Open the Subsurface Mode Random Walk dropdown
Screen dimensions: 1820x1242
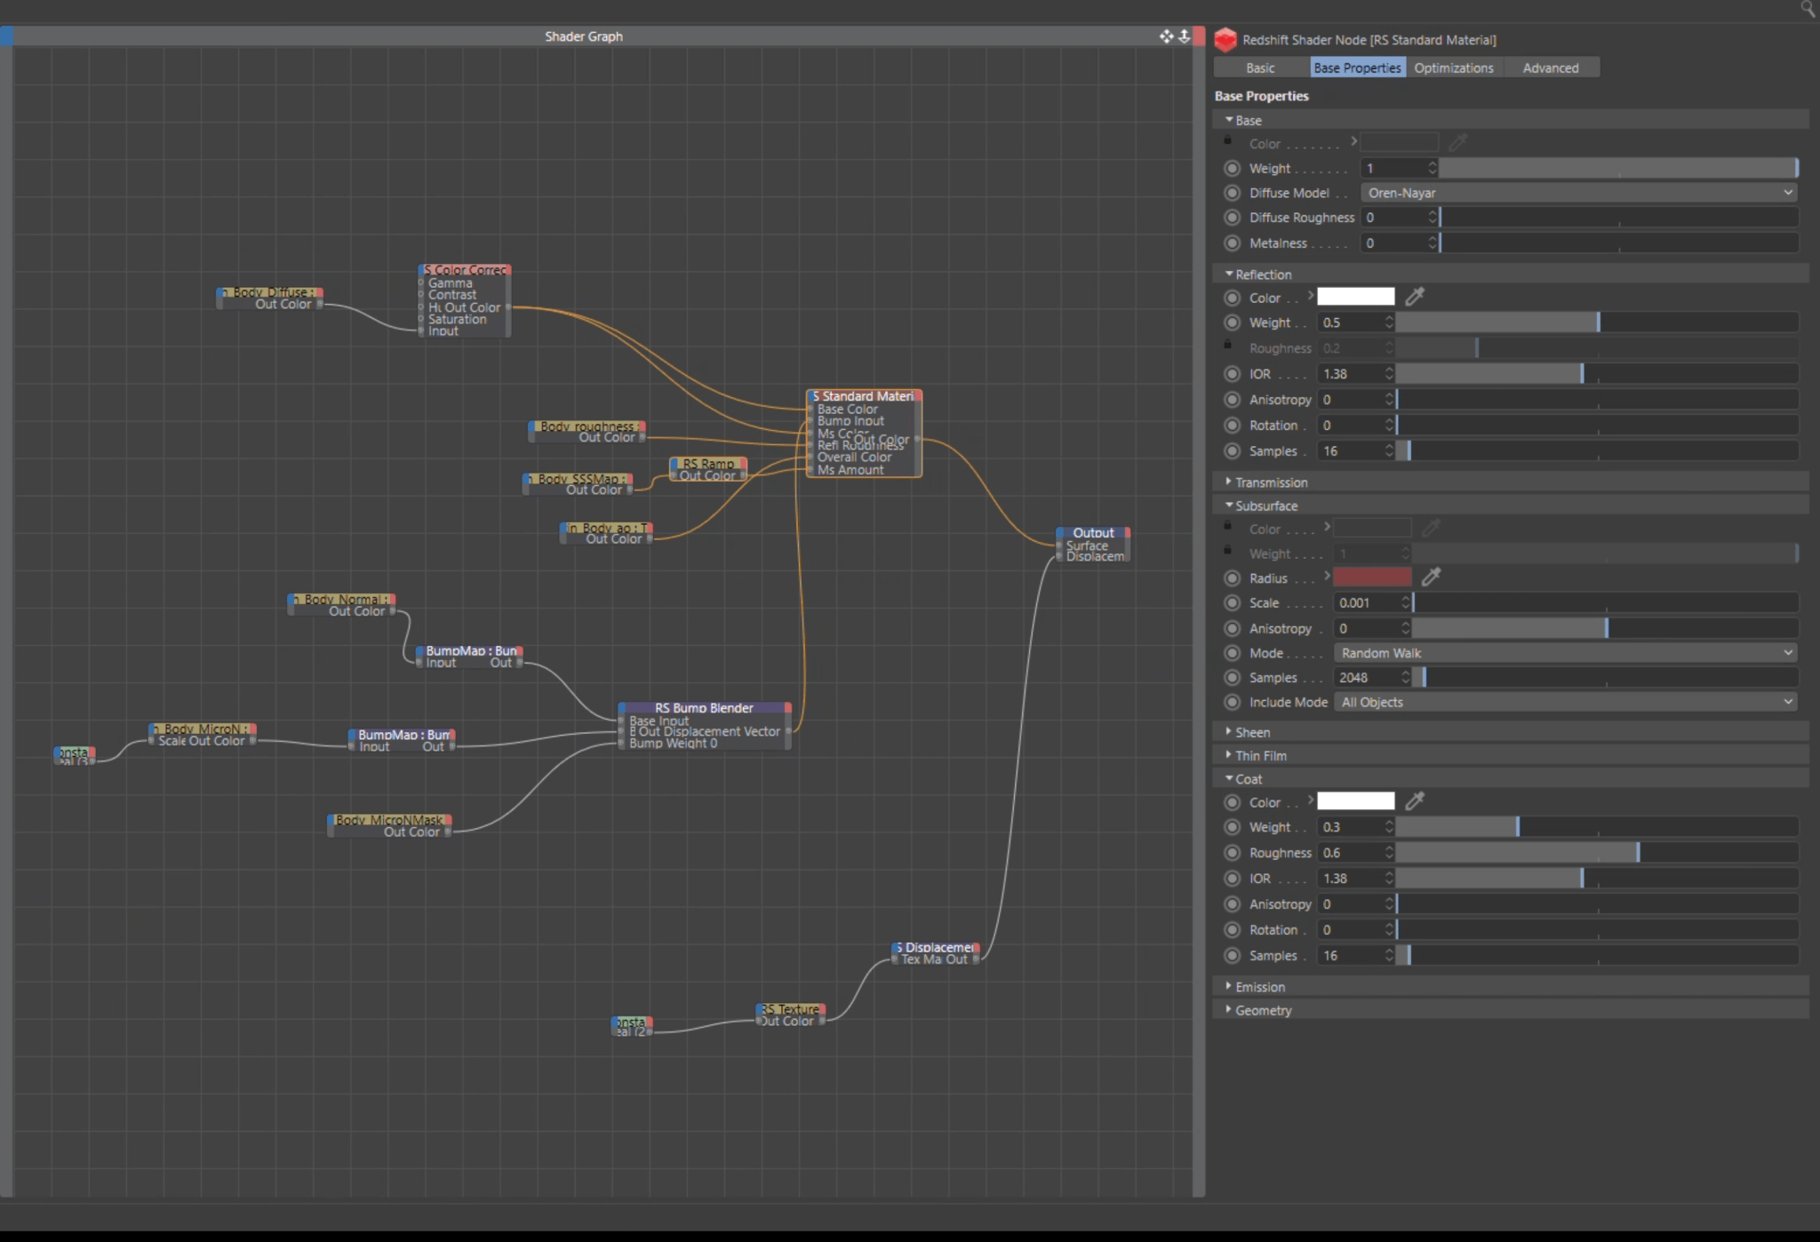pyautogui.click(x=1564, y=653)
